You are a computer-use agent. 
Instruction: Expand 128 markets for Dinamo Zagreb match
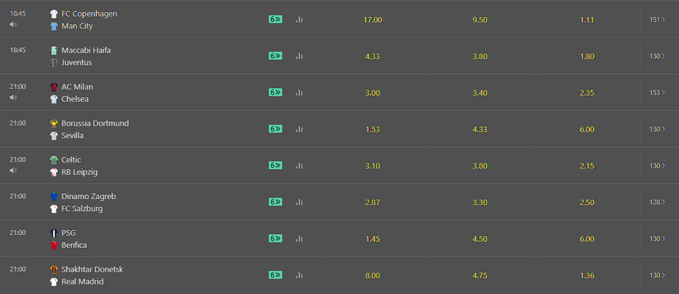pos(657,202)
